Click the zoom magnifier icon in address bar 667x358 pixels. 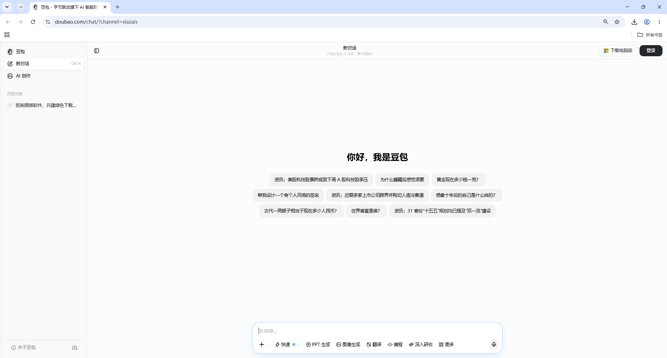click(605, 22)
